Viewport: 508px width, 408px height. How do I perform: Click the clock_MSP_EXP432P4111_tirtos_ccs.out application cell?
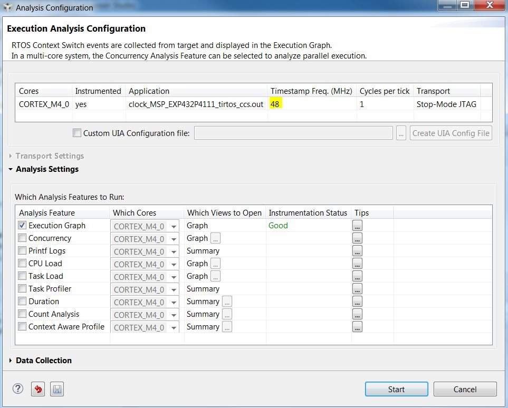coord(196,104)
